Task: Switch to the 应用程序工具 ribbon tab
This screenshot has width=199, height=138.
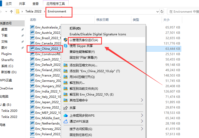Action: pyautogui.click(x=56, y=4)
